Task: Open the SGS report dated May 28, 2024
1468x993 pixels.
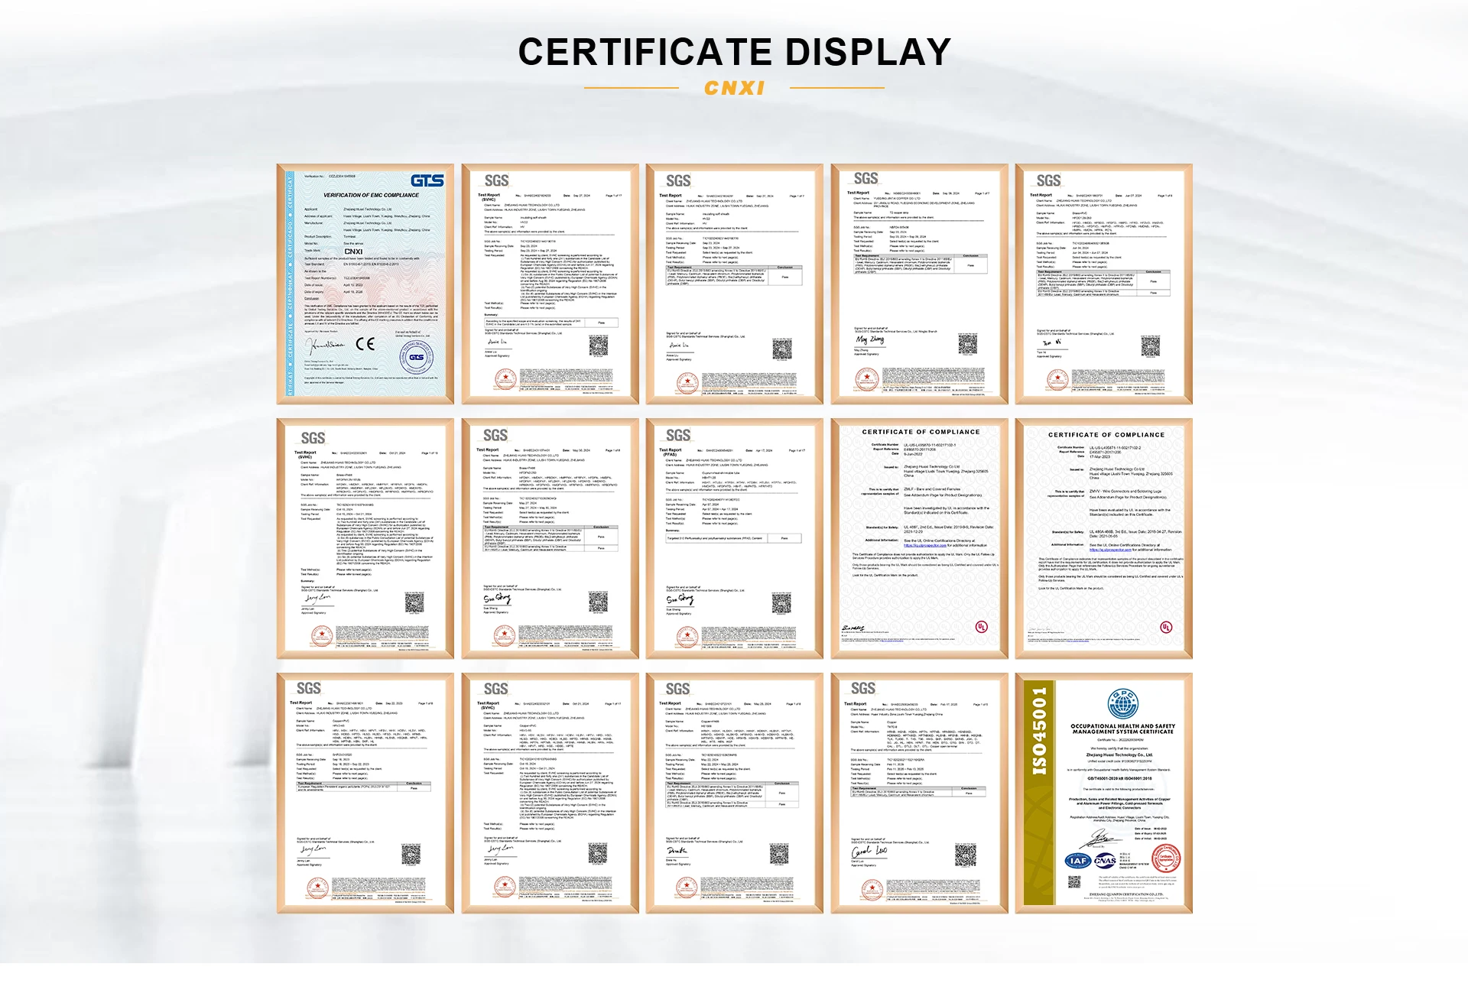Action: (734, 793)
